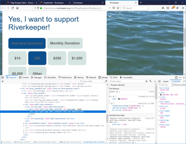Open the Firefox hamburger menu
The height and width of the screenshot is (144, 186).
(183, 8)
